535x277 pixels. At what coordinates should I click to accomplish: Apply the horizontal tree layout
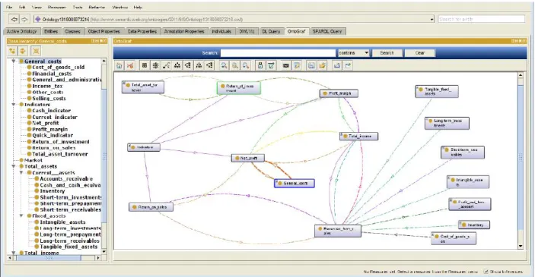(x=188, y=65)
